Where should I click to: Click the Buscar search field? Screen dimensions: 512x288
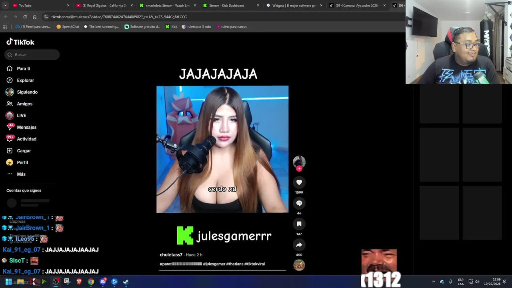pos(32,55)
